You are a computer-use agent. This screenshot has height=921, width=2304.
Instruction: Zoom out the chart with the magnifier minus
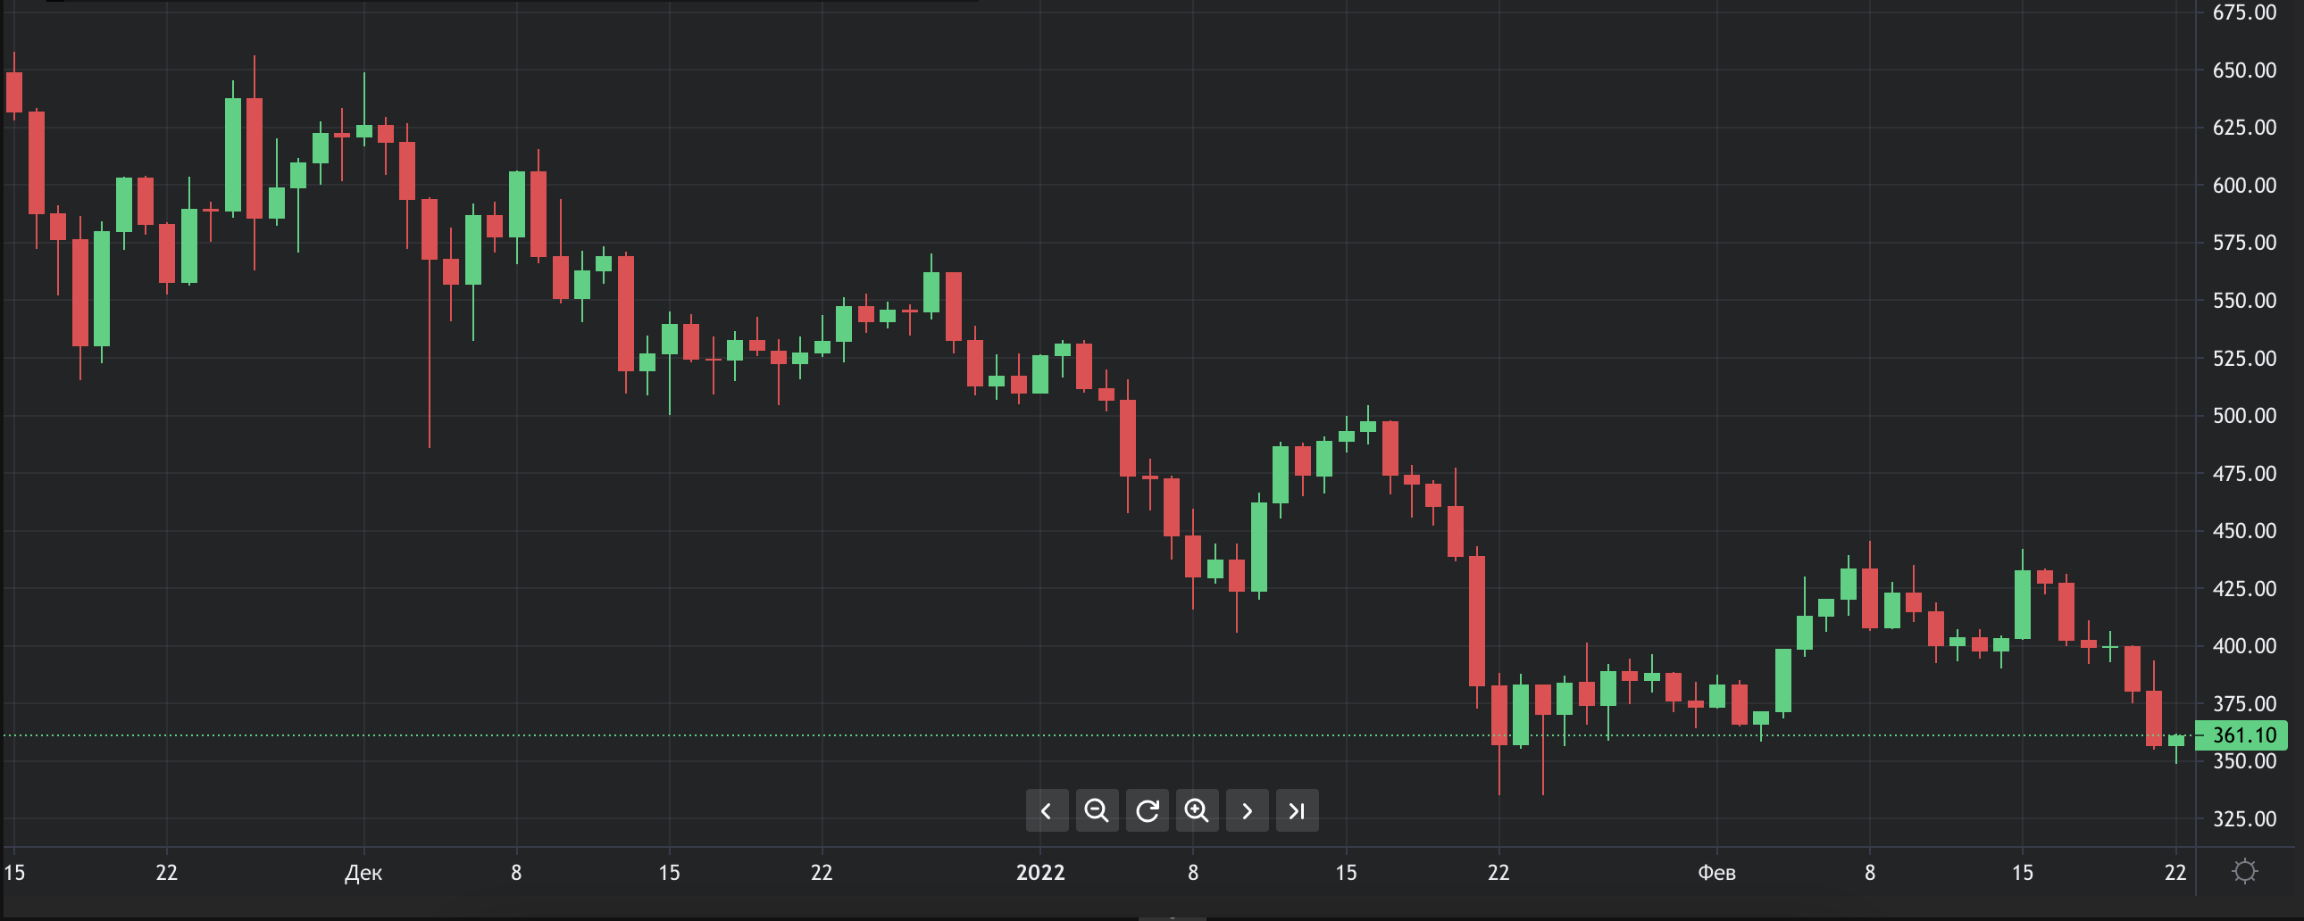pyautogui.click(x=1097, y=810)
